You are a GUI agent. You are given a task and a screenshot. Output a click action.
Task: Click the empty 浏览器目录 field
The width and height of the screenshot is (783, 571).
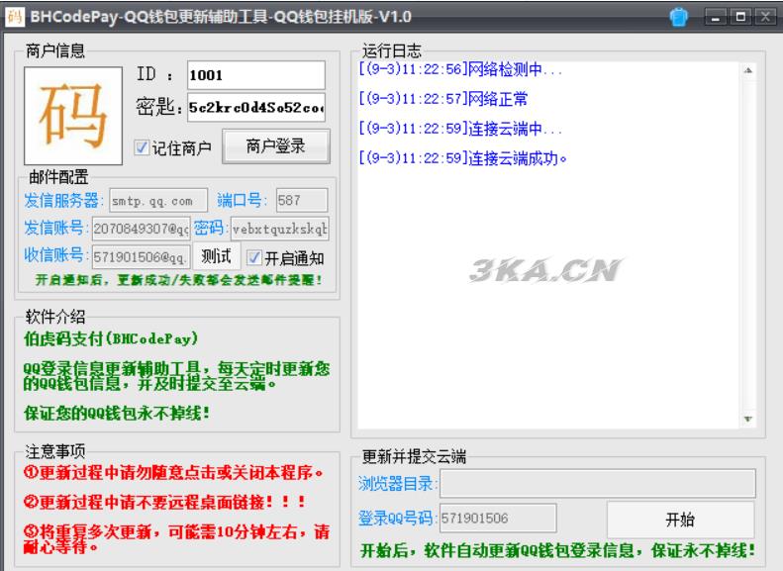click(x=597, y=483)
